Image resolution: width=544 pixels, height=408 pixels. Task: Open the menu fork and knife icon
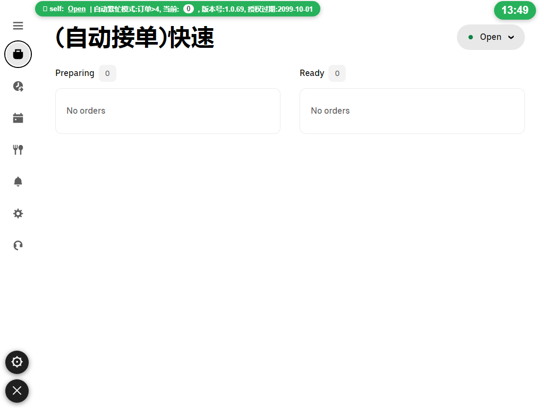[18, 150]
